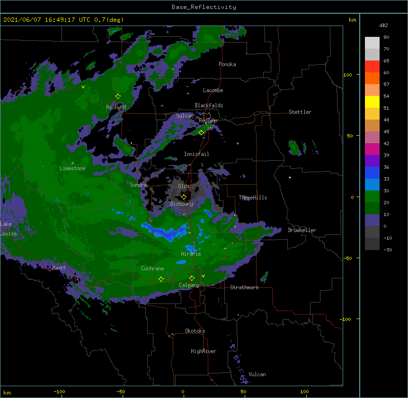Select the yellow 54 dBZ color swatch
The height and width of the screenshot is (398, 408).
372,102
